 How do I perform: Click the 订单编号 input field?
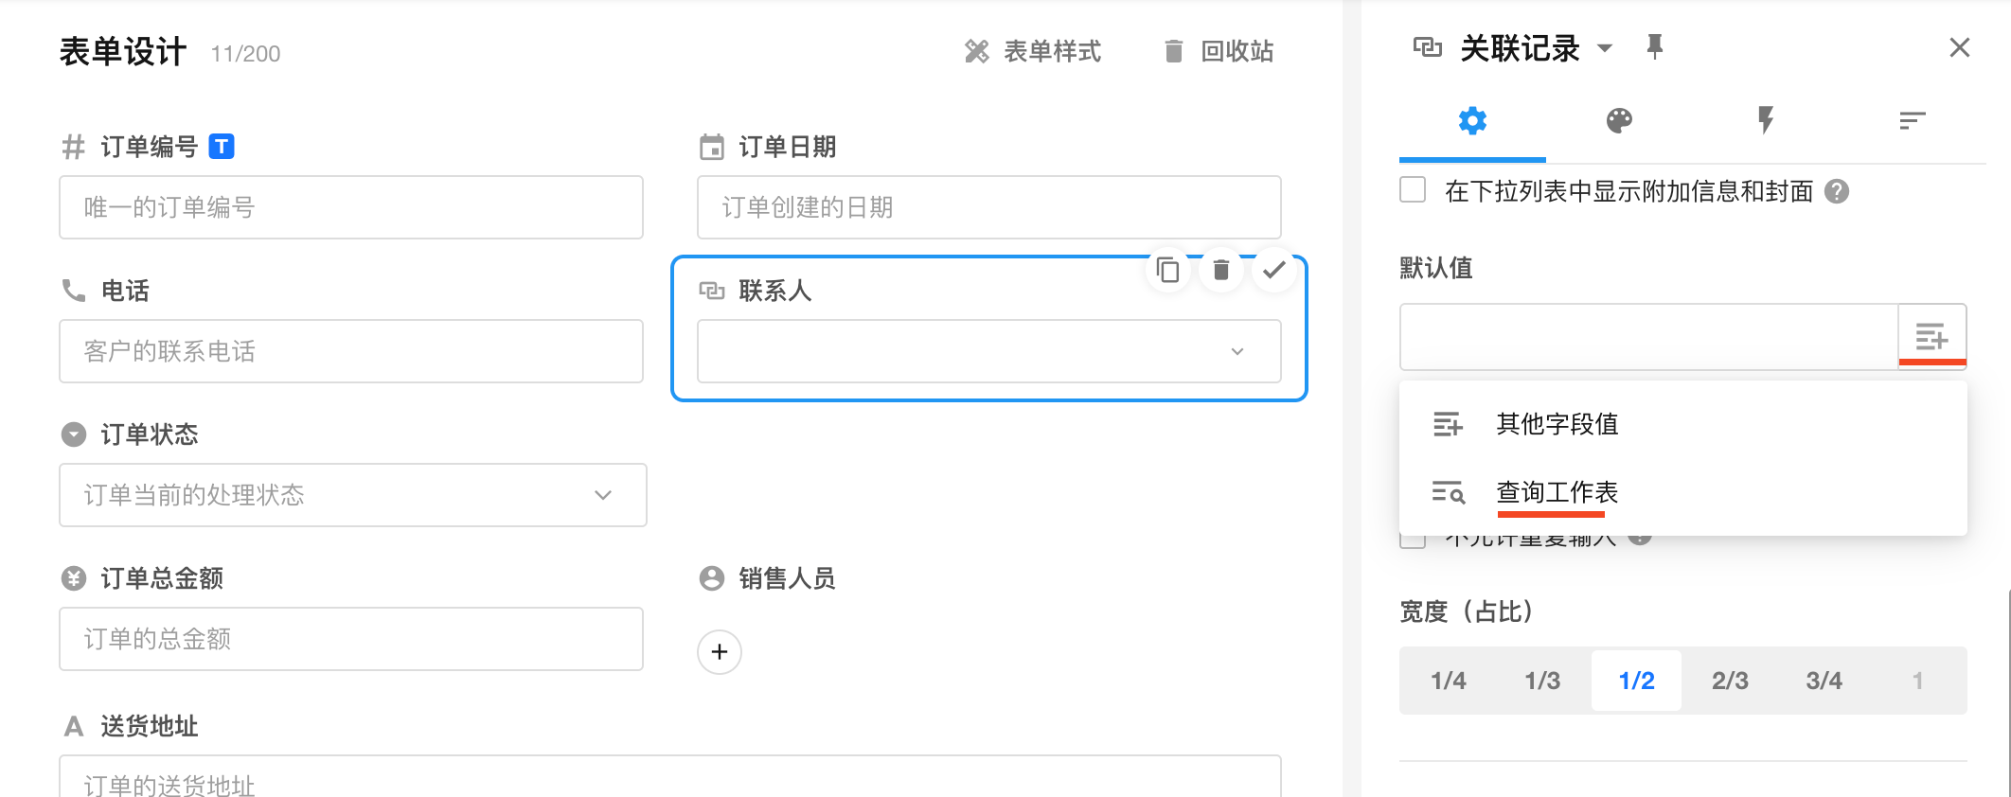[350, 207]
